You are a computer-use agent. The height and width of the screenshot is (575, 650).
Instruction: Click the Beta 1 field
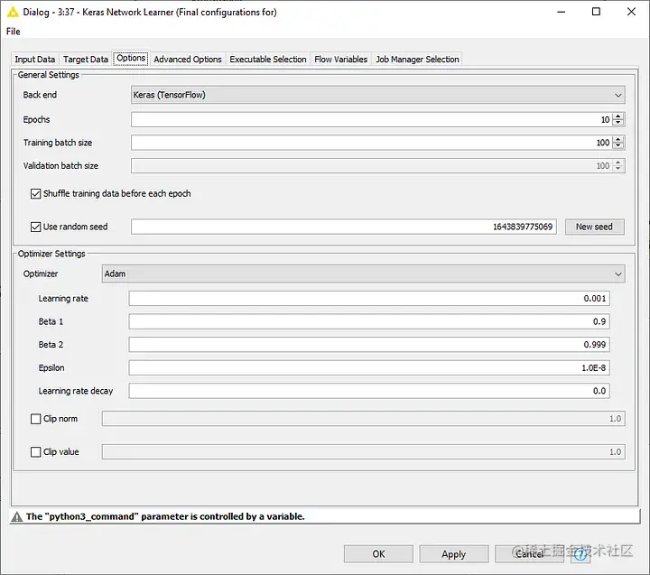(x=369, y=321)
